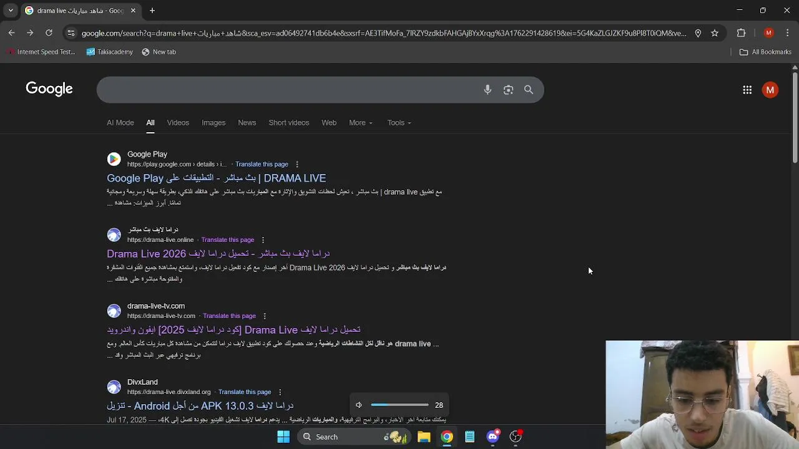Click the magnifier search submit icon
Image resolution: width=799 pixels, height=449 pixels.
coord(529,90)
